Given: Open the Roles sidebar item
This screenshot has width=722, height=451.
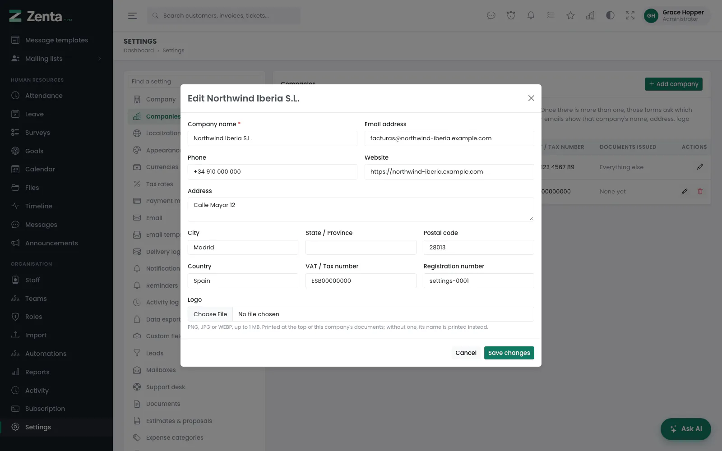Looking at the screenshot, I should (56, 317).
